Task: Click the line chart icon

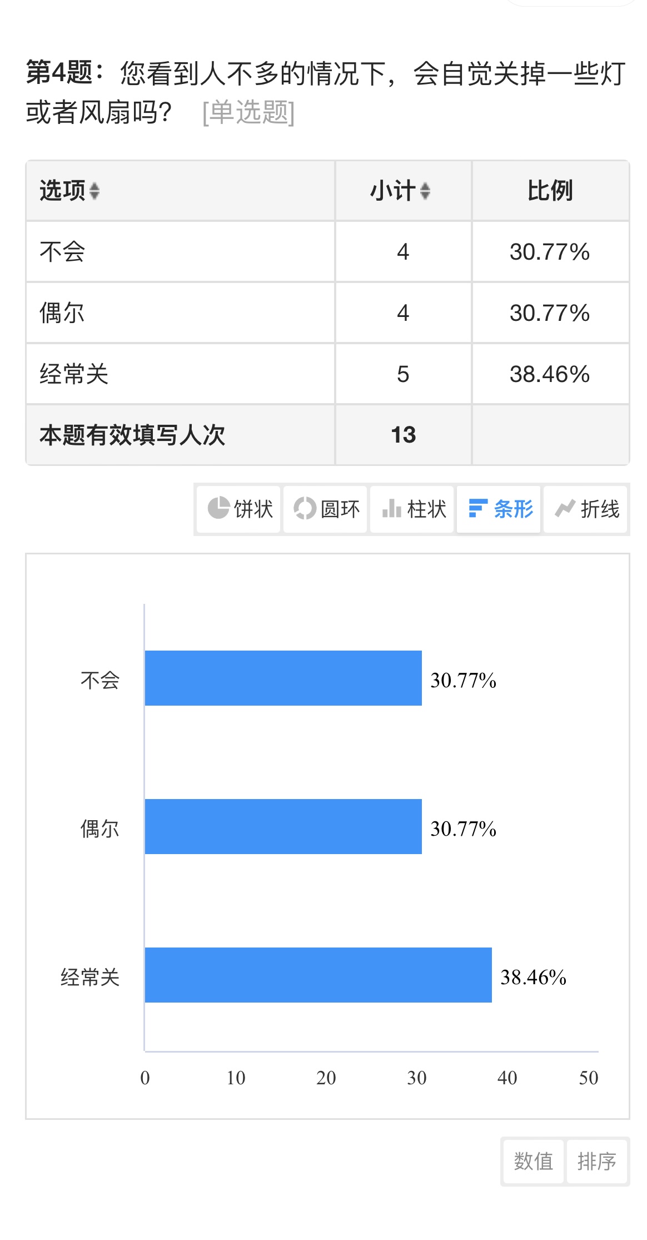Action: point(565,508)
